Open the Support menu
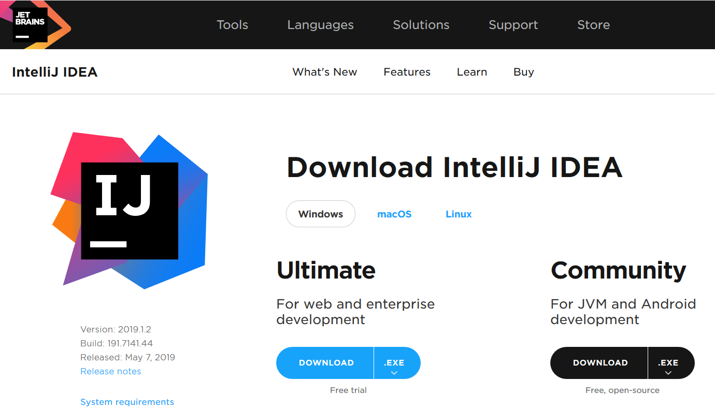This screenshot has width=715, height=409. coord(513,25)
